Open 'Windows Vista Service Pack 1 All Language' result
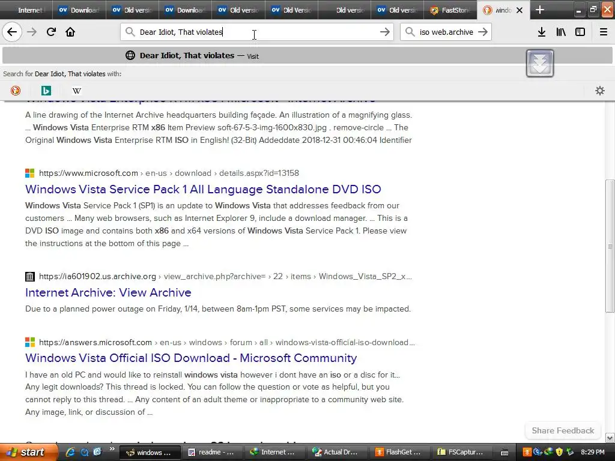Screen dimensions: 615x461 203,189
